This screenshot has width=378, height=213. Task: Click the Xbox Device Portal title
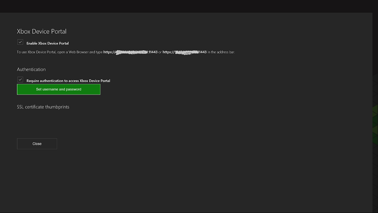pyautogui.click(x=42, y=31)
